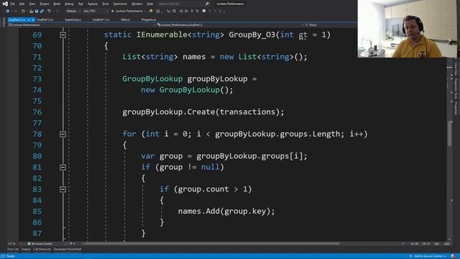The width and height of the screenshot is (460, 259).
Task: Switch to the Utils.cs tab
Action: (125, 19)
